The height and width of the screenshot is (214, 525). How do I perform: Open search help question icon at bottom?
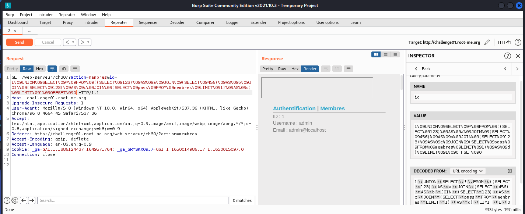point(7,200)
